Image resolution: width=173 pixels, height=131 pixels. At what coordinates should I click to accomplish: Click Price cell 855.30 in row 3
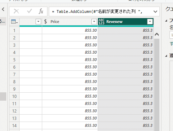(70, 45)
